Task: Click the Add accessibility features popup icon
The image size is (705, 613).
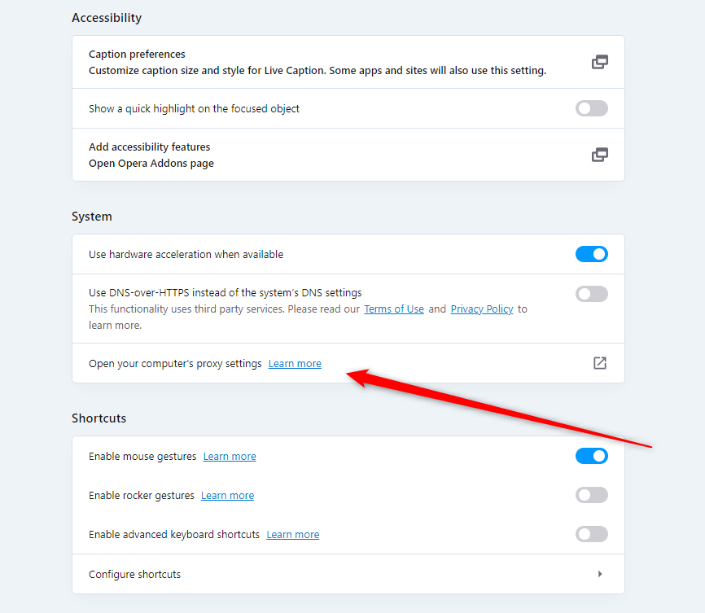Action: (x=600, y=154)
